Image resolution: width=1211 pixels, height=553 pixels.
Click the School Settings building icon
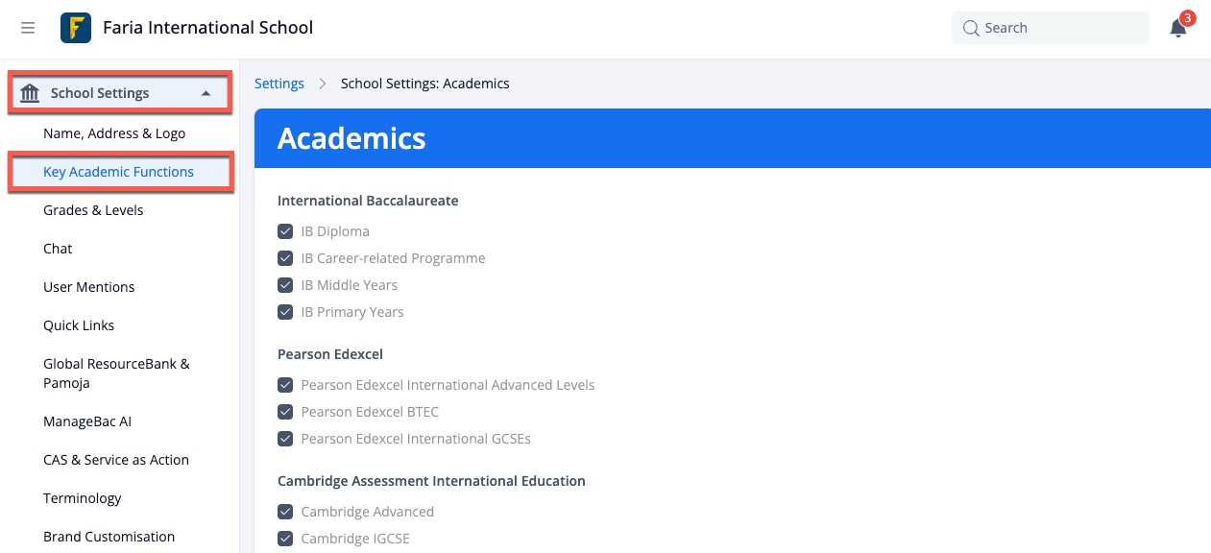tap(30, 93)
